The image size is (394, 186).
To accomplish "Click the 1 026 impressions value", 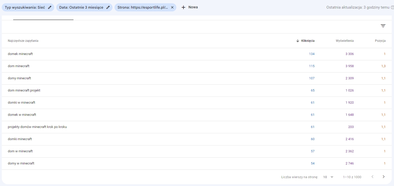I will point(350,90).
